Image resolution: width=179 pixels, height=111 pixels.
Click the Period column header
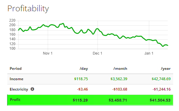click(x=16, y=69)
